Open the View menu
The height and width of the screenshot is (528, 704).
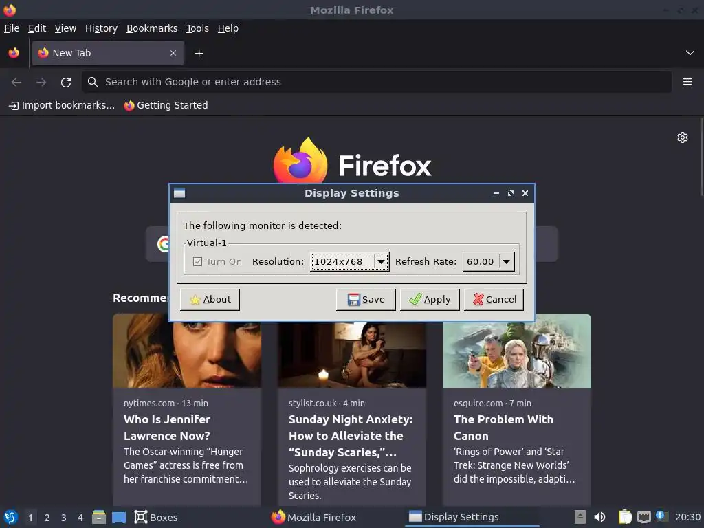(65, 28)
